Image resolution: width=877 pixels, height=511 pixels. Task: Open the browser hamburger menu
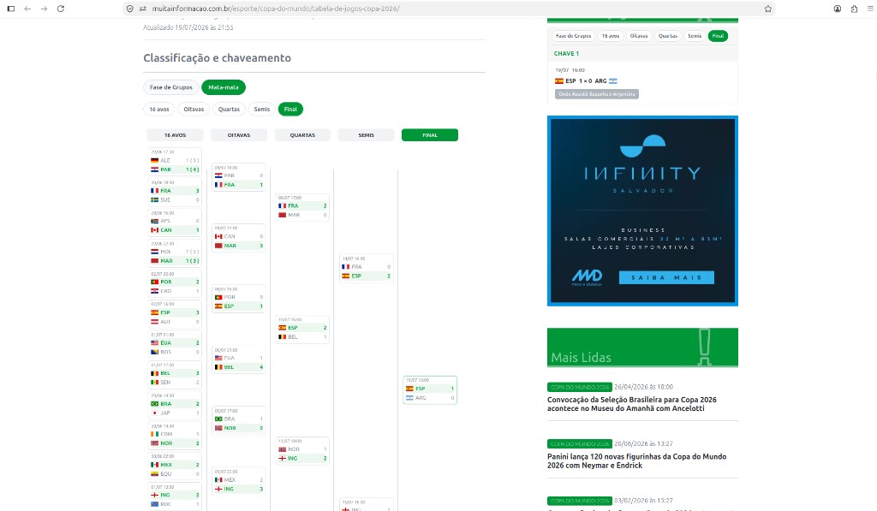point(870,9)
